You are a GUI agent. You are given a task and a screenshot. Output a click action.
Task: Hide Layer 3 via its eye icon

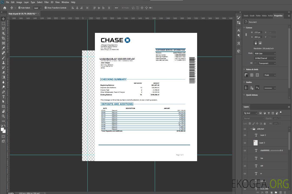tap(245, 143)
